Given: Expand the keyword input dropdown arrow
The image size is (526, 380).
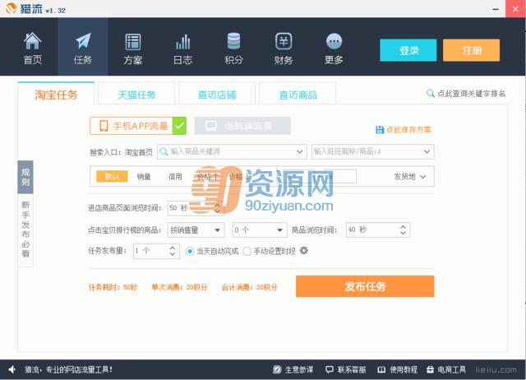Looking at the screenshot, I should [x=299, y=151].
